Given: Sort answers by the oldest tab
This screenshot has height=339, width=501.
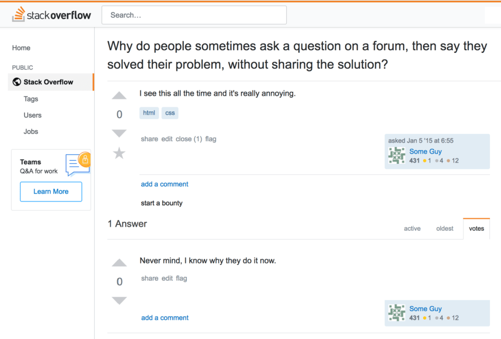Looking at the screenshot, I should coord(445,228).
